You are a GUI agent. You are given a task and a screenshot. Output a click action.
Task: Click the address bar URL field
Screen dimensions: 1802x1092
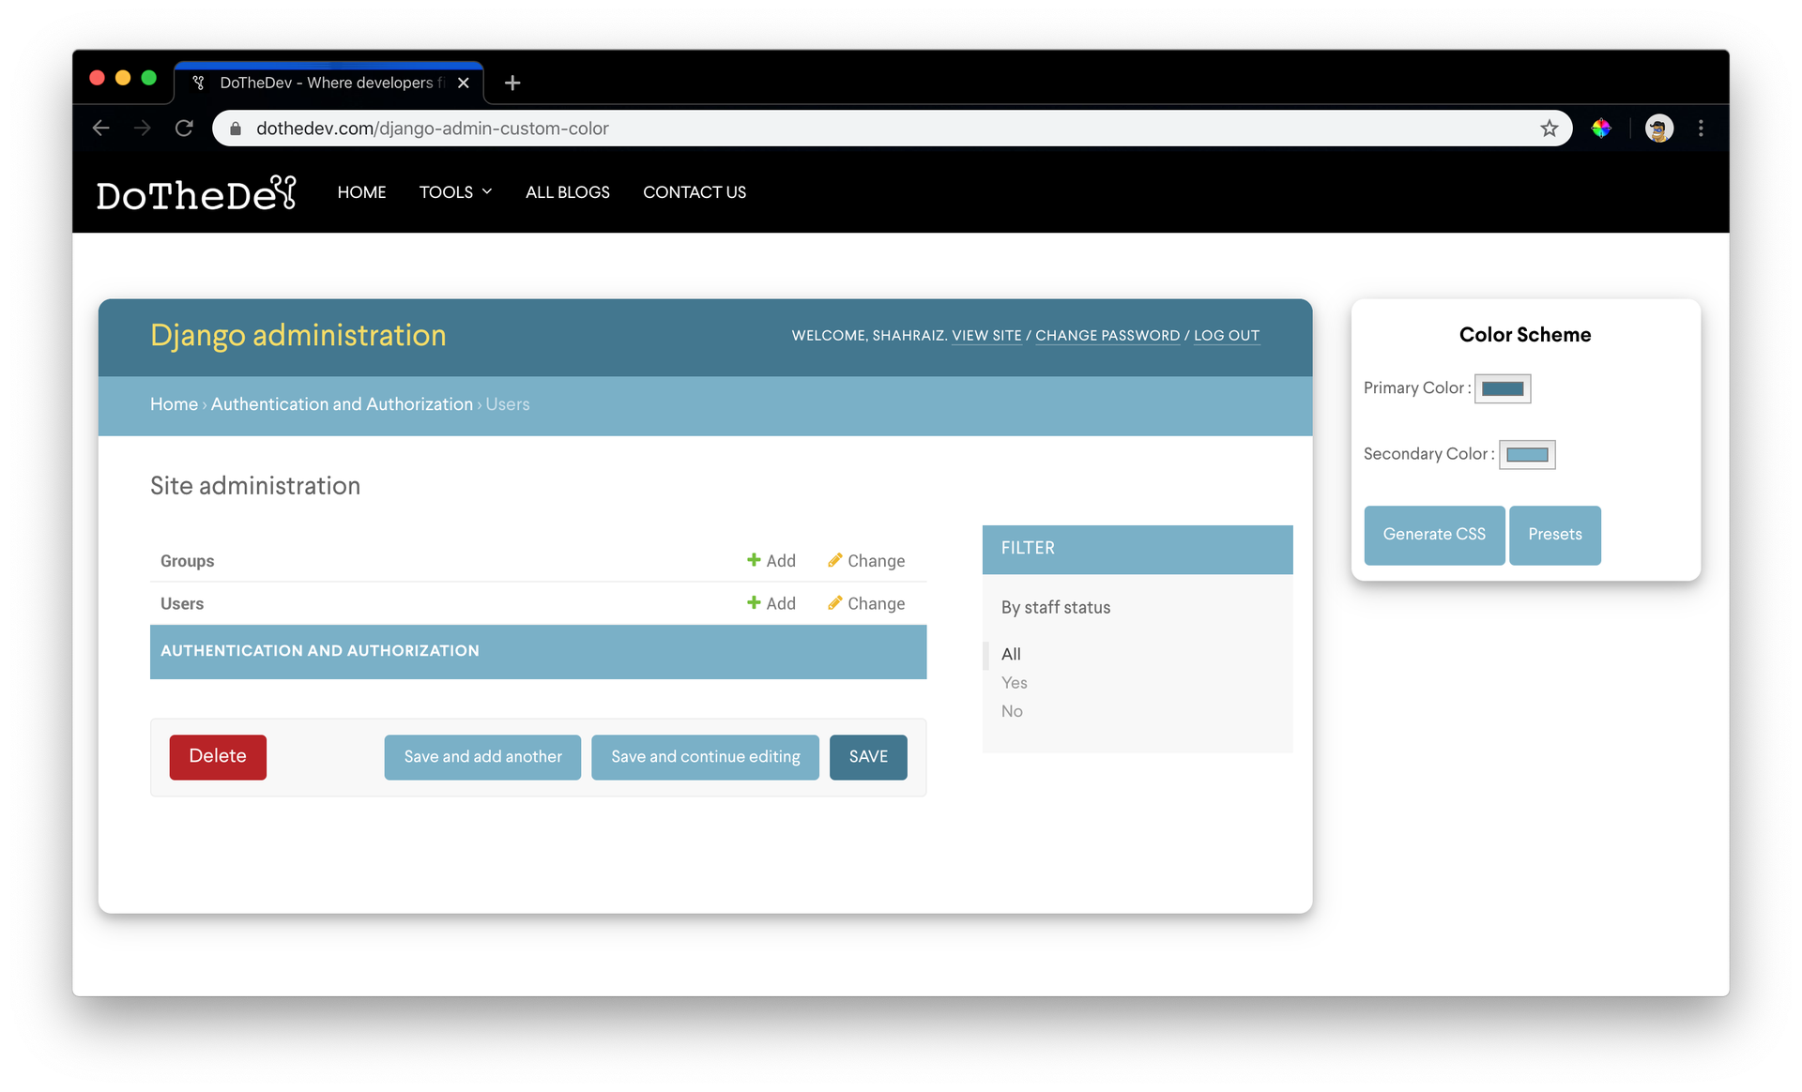[892, 129]
